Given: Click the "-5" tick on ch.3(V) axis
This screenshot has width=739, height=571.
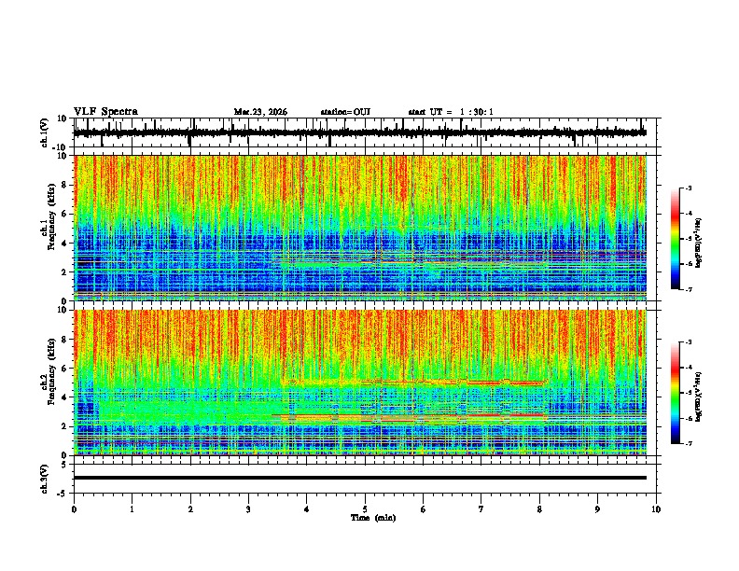Looking at the screenshot, I should 63,494.
